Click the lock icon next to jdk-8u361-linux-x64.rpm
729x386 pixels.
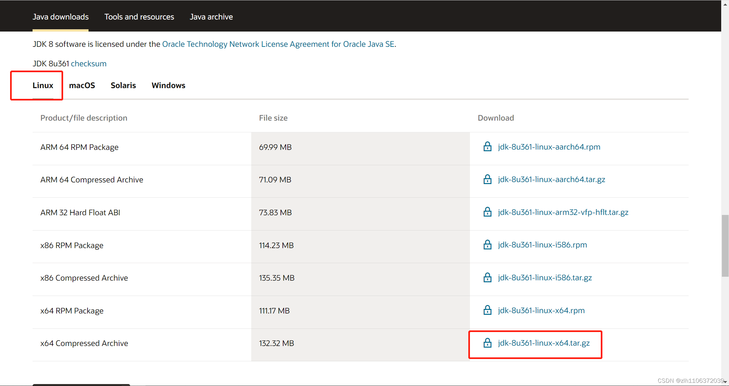pos(487,310)
